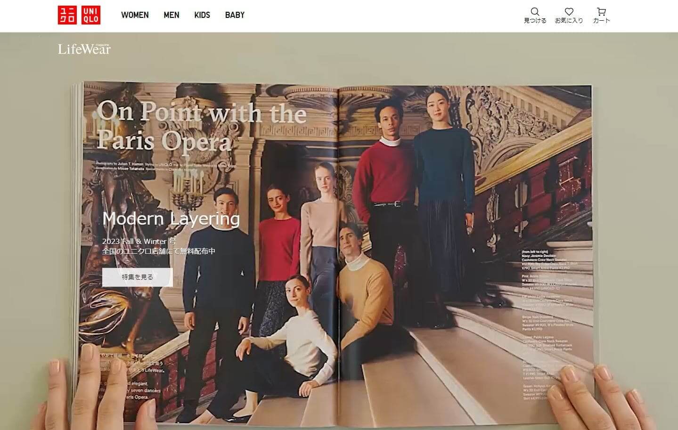
Task: Click the LifeWear magazine logo
Action: 84,49
